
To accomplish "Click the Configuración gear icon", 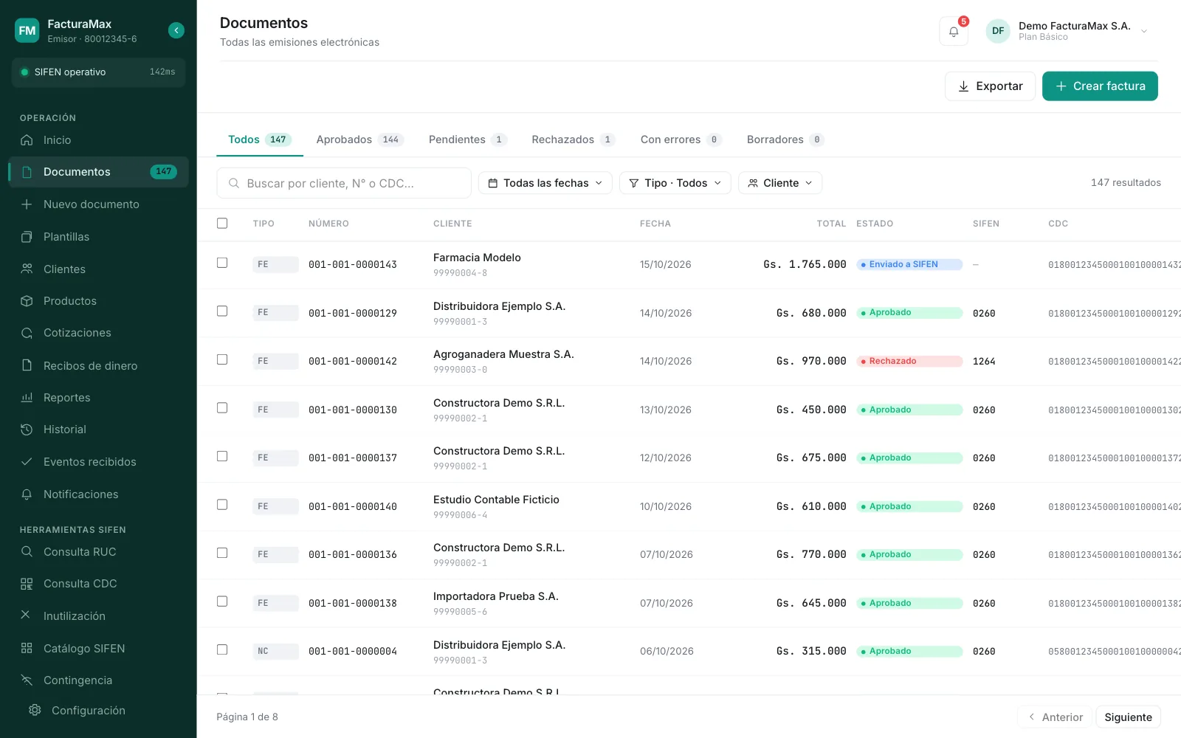I will point(35,710).
